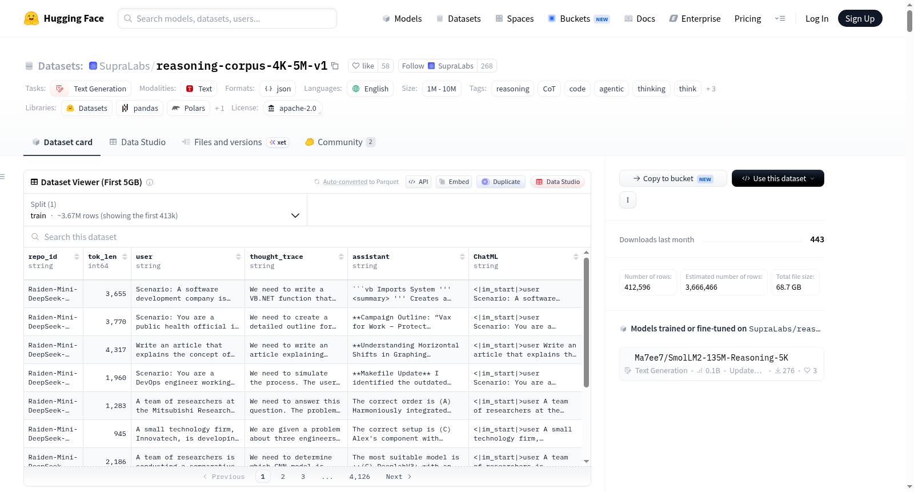Select the pandas library tag

pos(140,108)
